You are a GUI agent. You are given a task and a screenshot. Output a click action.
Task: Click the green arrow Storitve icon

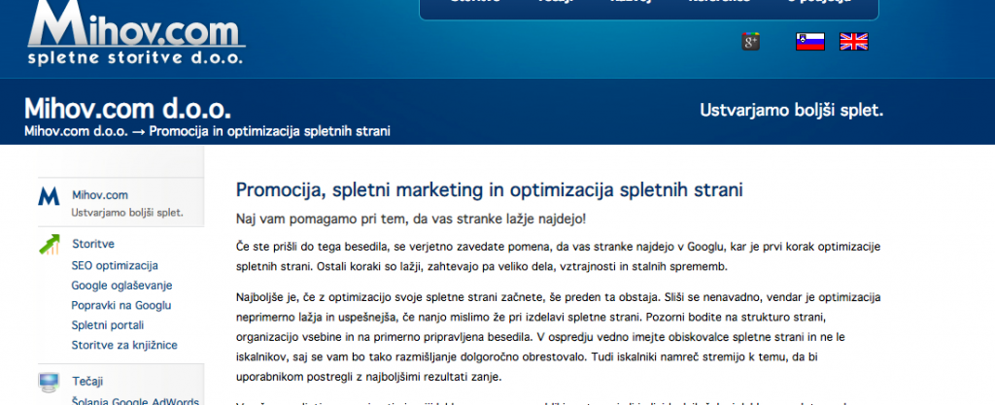pyautogui.click(x=50, y=244)
